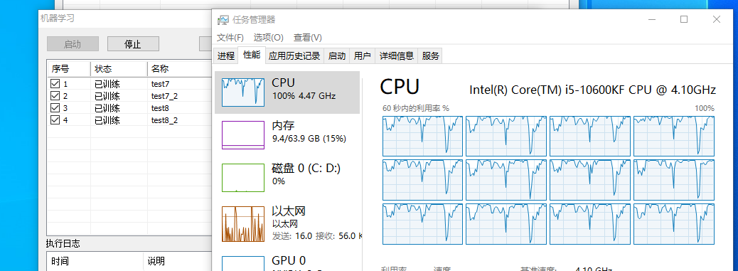Select the CPU usage thumbnail graph
This screenshot has height=271, width=738.
coord(243,92)
